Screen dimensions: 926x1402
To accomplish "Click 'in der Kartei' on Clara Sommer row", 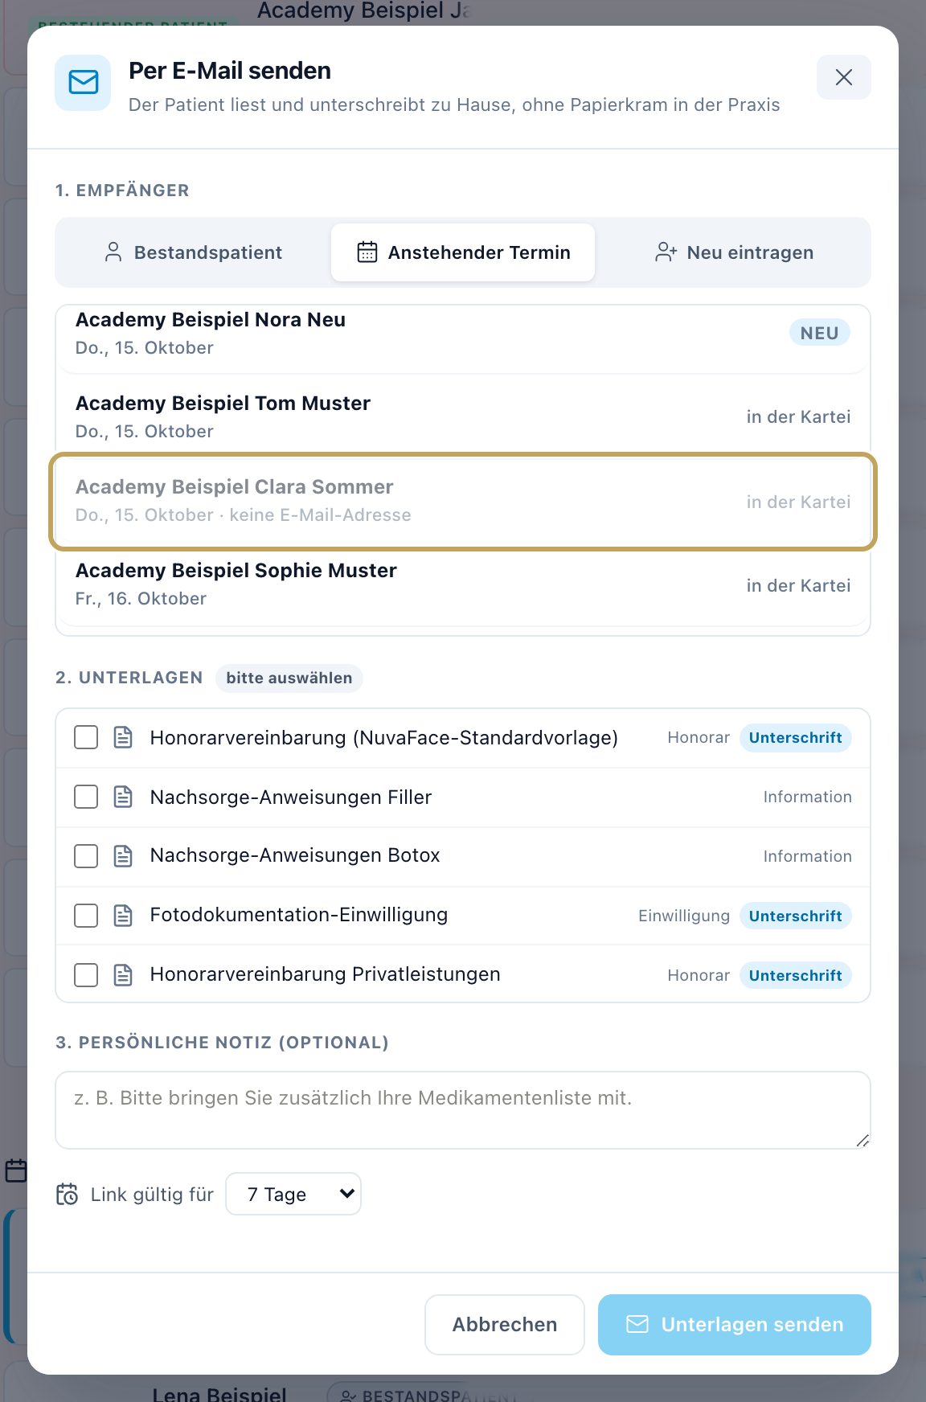I will 798,502.
